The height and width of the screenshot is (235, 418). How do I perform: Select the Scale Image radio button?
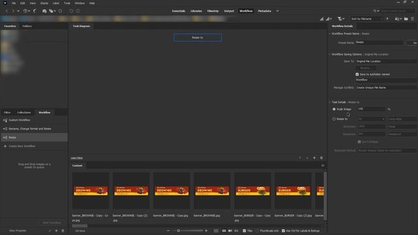pyautogui.click(x=334, y=109)
